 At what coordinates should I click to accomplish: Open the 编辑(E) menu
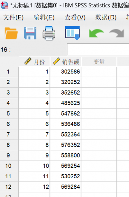[x=44, y=17]
